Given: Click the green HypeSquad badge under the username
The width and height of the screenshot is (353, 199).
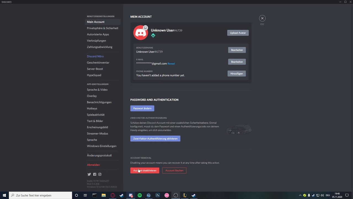Looking at the screenshot, I should (153, 35).
